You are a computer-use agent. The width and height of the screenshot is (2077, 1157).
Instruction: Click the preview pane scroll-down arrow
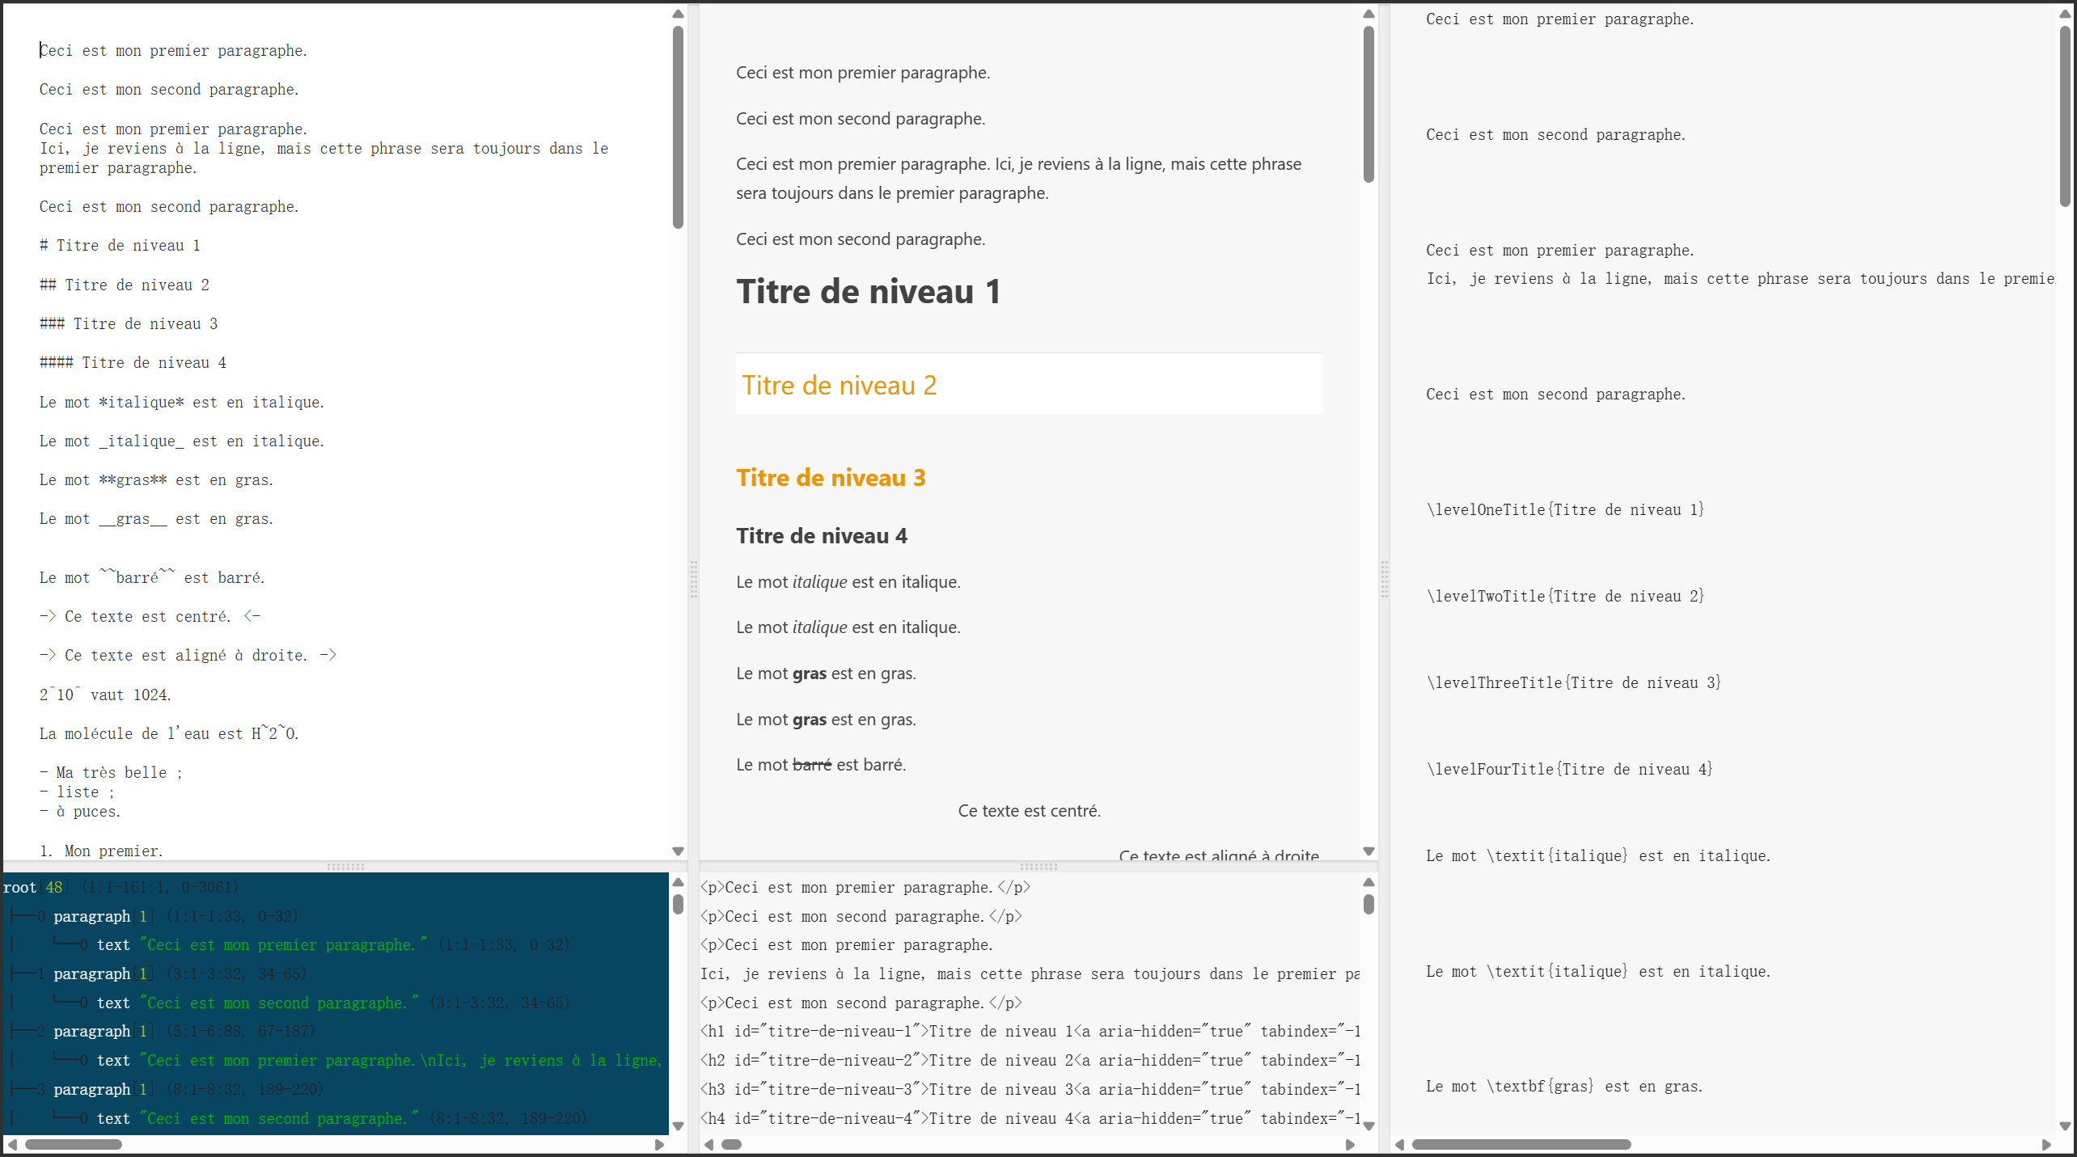[1368, 851]
